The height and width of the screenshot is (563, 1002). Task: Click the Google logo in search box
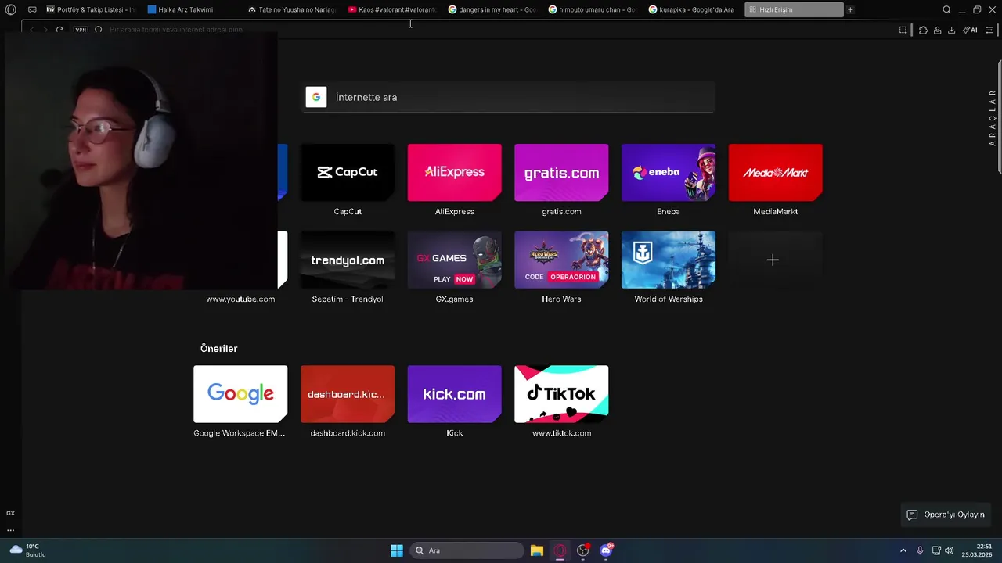click(316, 97)
